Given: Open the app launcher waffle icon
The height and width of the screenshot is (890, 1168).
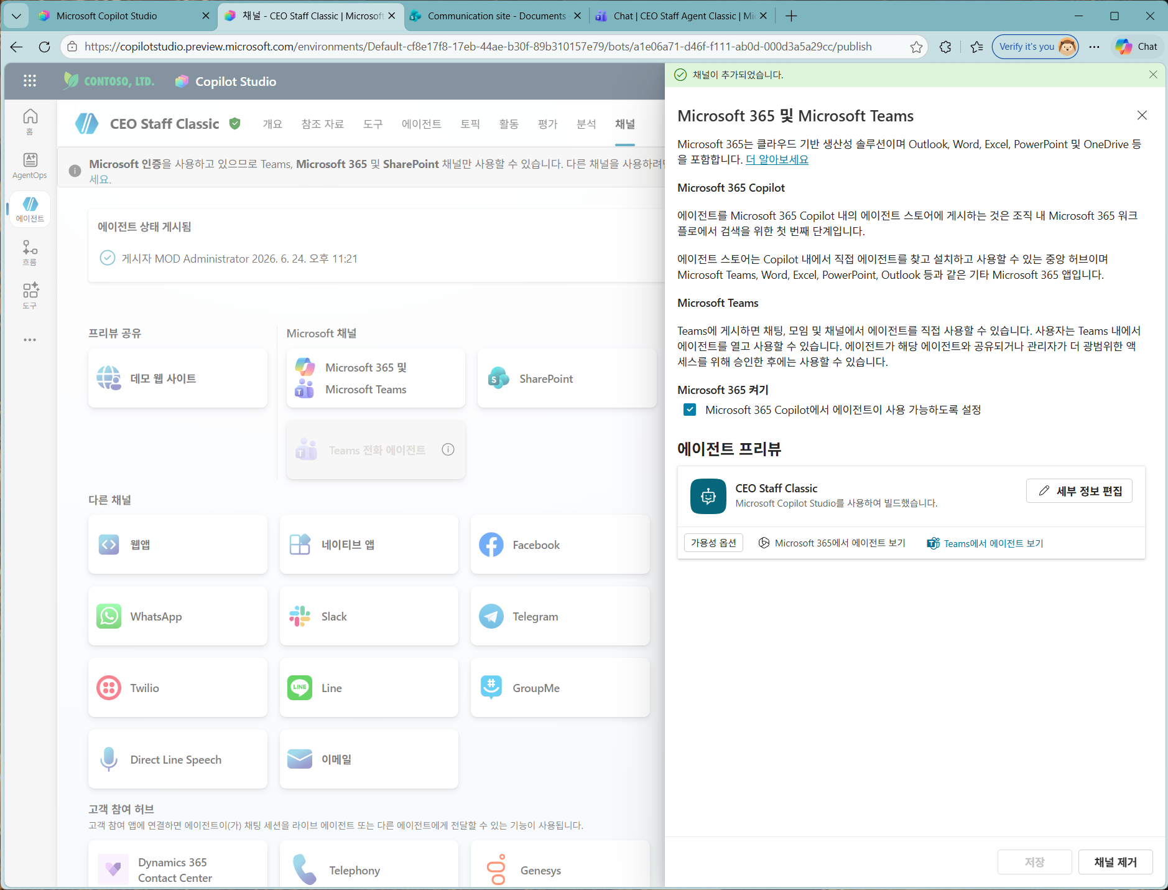Looking at the screenshot, I should tap(30, 81).
